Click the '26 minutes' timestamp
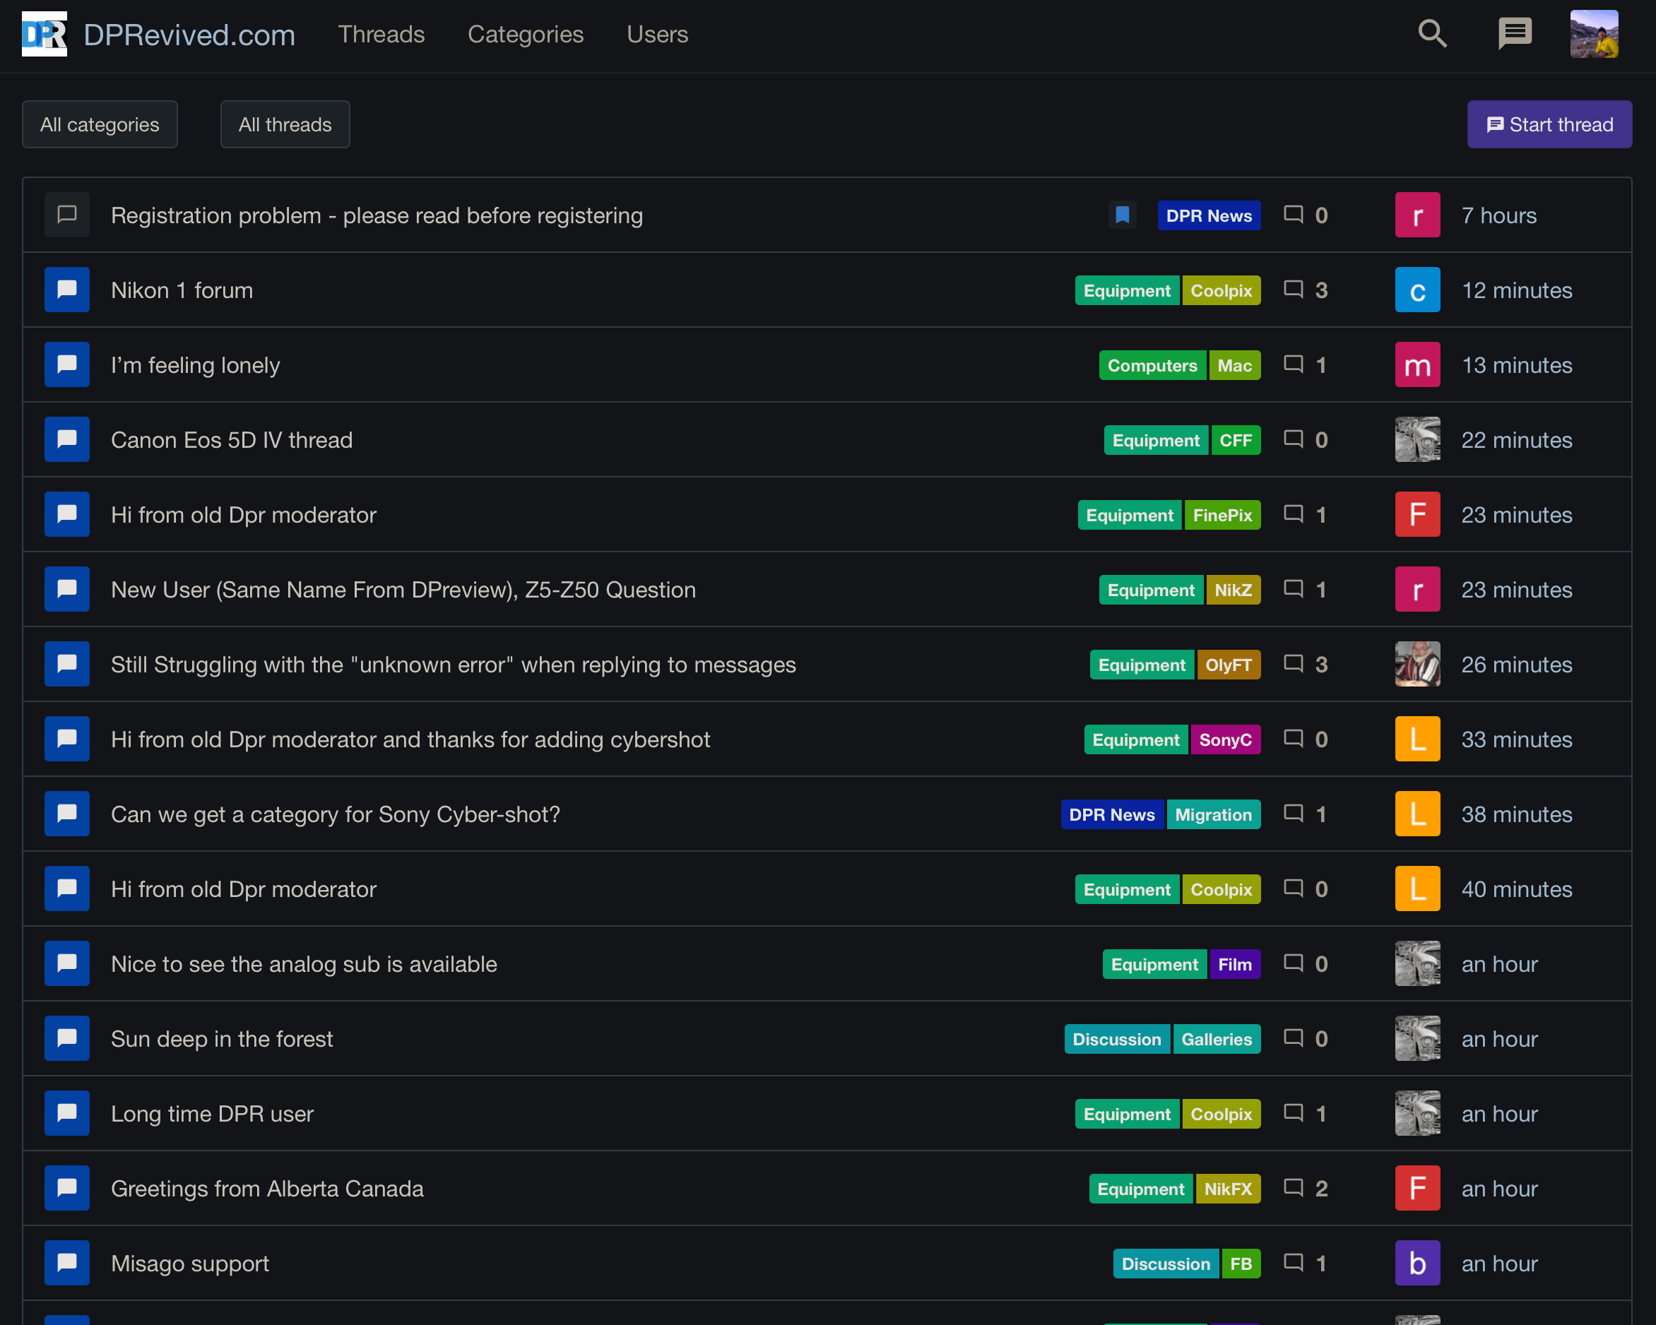Viewport: 1656px width, 1325px height. point(1516,665)
